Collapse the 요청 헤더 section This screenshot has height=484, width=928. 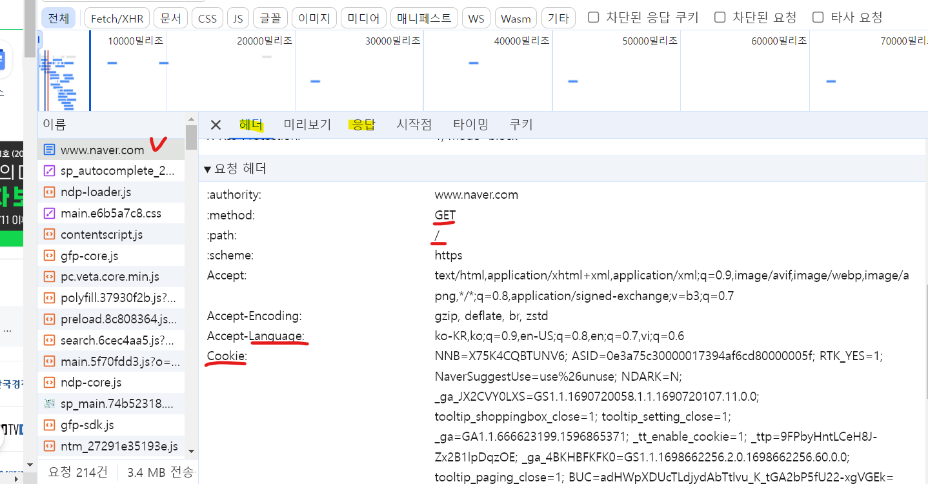pos(208,170)
